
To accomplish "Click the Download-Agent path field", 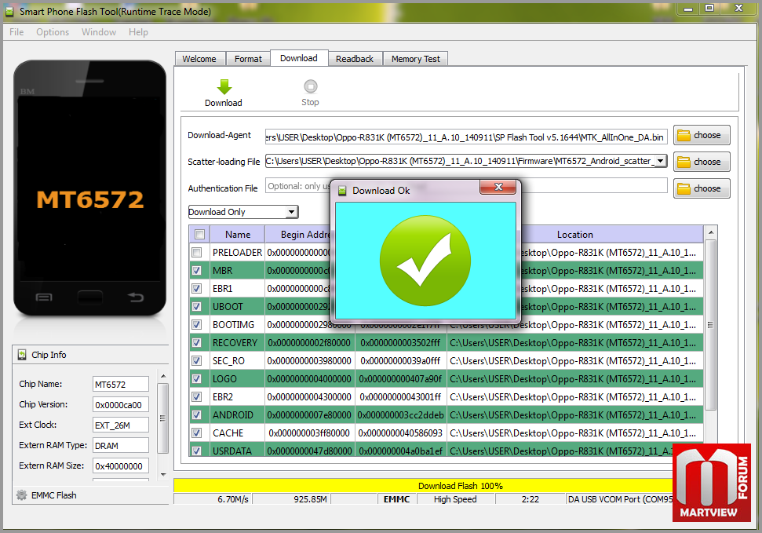I will click(x=466, y=137).
